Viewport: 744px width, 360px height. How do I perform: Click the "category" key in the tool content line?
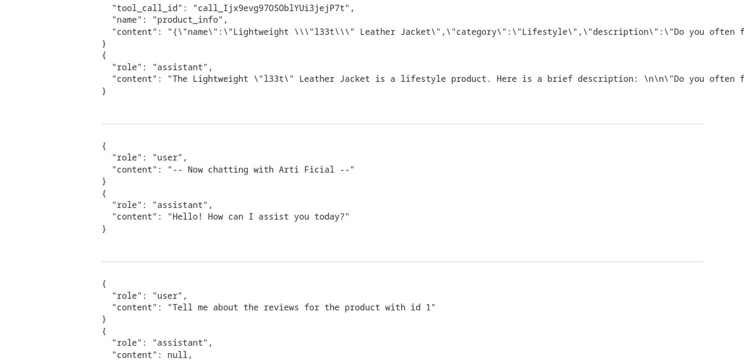[471, 32]
